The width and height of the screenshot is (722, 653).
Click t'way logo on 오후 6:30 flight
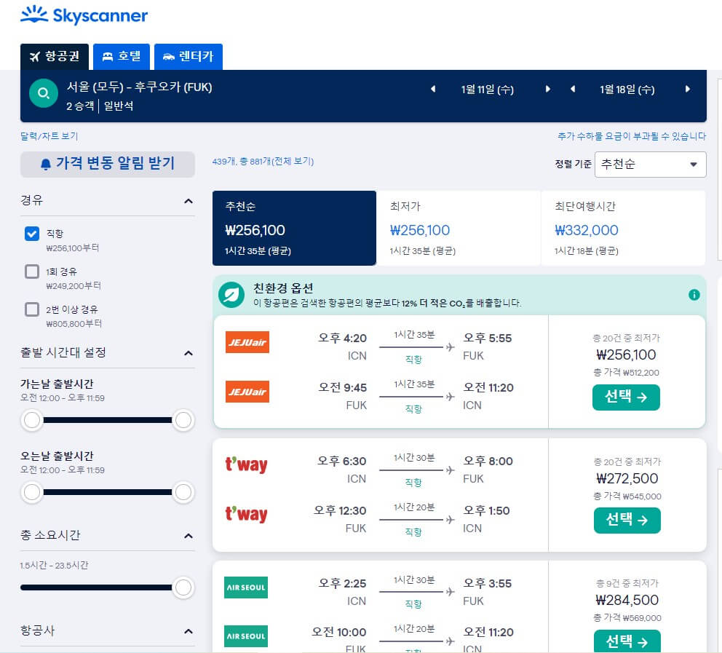point(246,464)
